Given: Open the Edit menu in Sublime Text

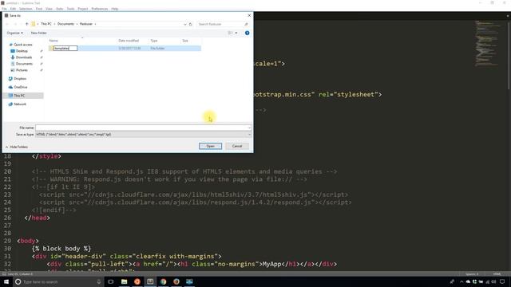Looking at the screenshot, I should click(x=13, y=9).
